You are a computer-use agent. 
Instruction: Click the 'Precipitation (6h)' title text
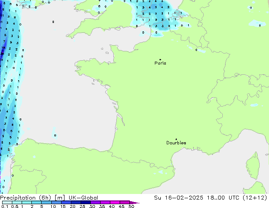click(x=25, y=198)
